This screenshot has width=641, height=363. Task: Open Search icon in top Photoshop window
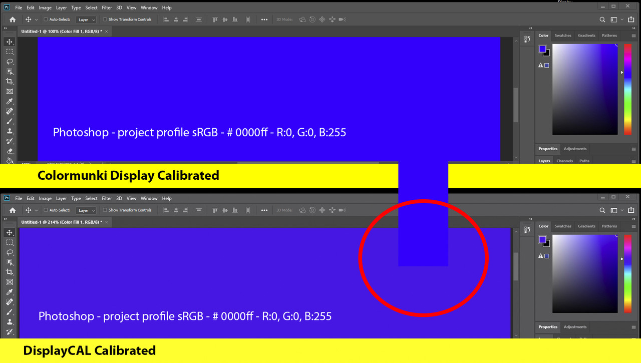602,20
